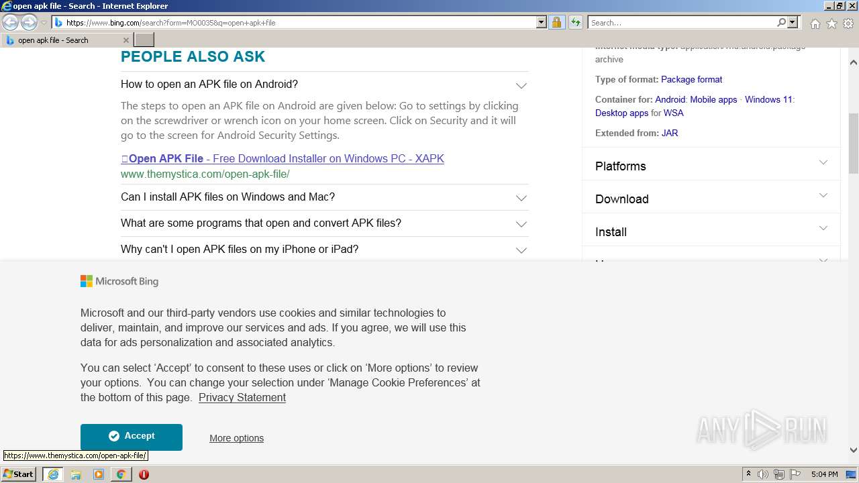
Task: Open the 'More options' cookie link
Action: (236, 438)
